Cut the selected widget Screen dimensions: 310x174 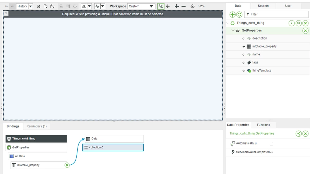point(38,6)
